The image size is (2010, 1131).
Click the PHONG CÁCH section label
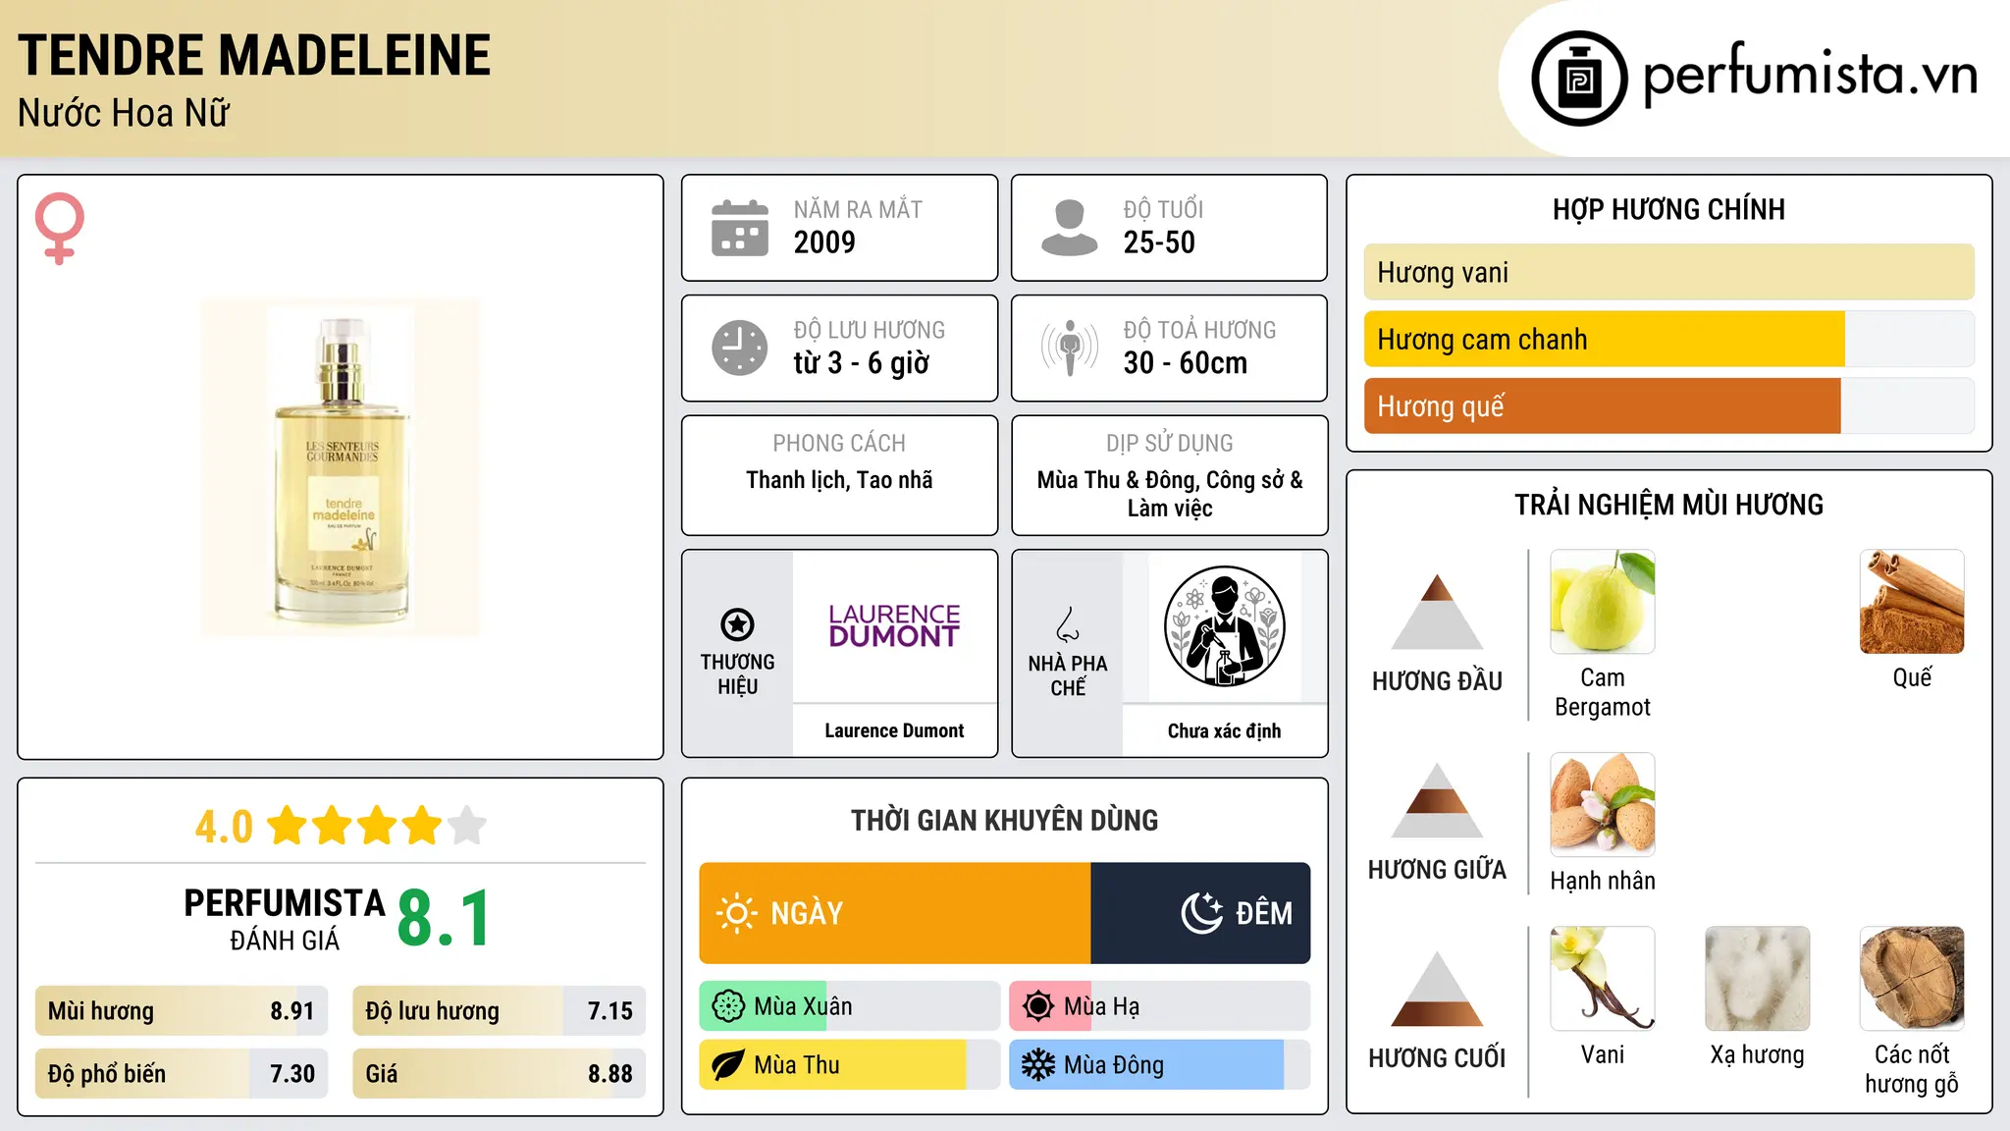pos(839,444)
